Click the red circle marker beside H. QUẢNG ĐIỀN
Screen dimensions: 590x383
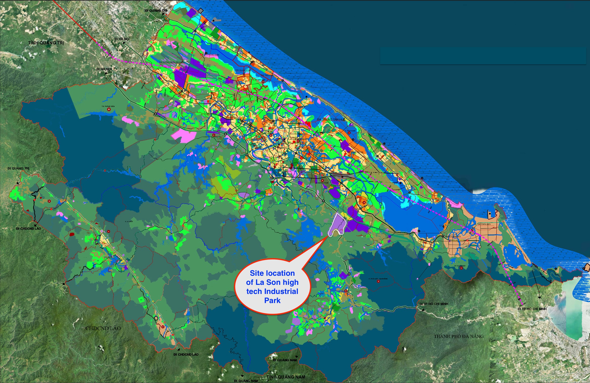pyautogui.click(x=263, y=82)
